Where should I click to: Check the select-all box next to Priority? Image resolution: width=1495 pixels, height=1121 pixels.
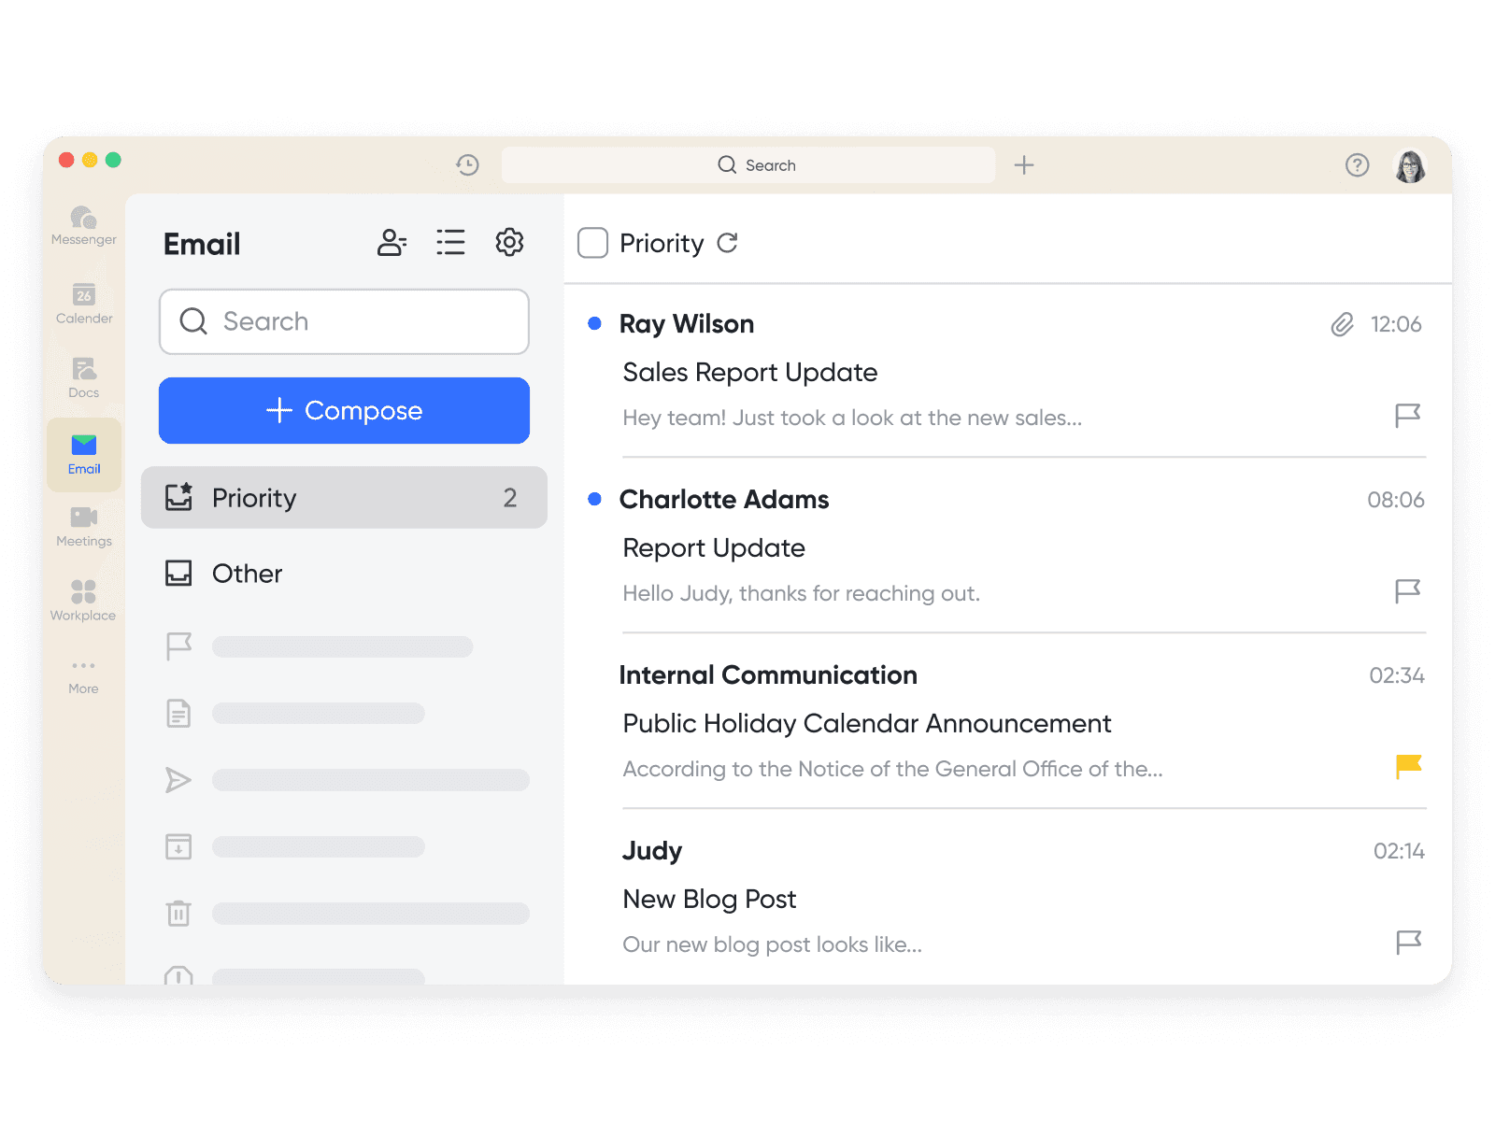[x=592, y=242]
